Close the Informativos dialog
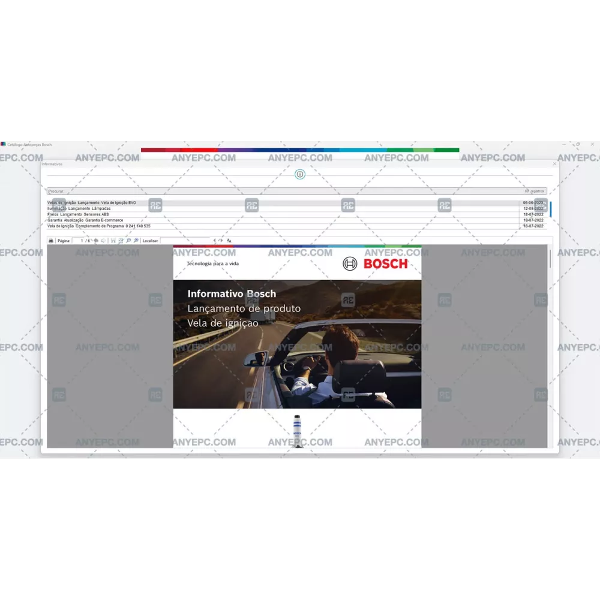 coord(554,164)
